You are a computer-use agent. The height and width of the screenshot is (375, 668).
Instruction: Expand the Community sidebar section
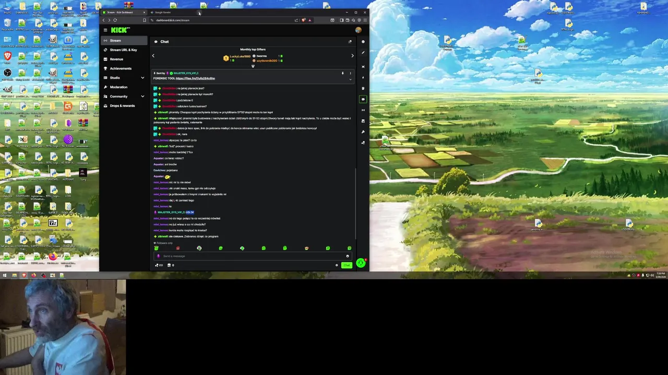pyautogui.click(x=142, y=96)
